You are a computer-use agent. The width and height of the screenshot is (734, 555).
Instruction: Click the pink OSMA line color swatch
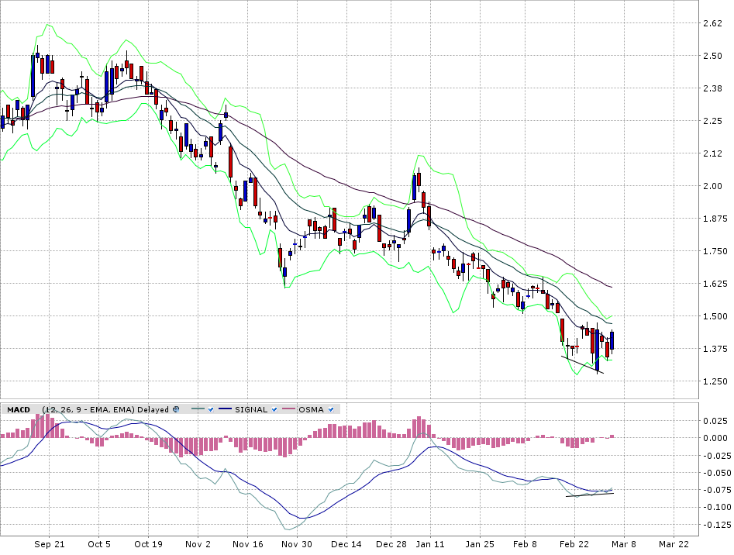tap(290, 409)
